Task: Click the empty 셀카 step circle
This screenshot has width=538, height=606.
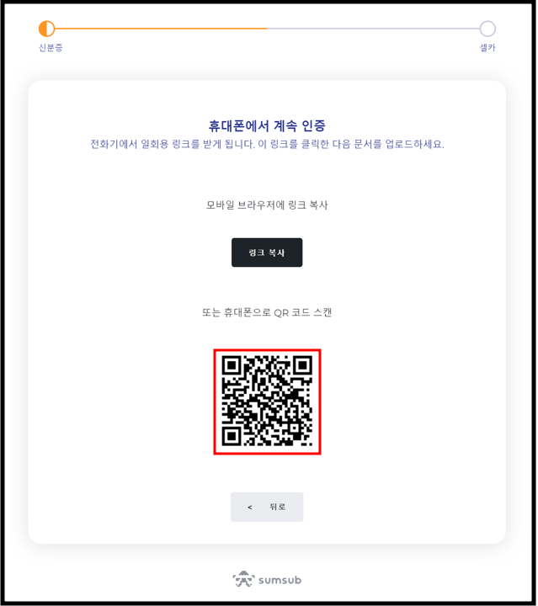Action: (x=487, y=29)
